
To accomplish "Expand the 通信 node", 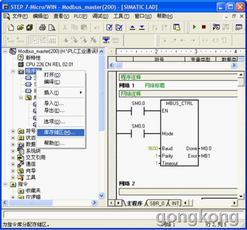I will click(x=13, y=164).
